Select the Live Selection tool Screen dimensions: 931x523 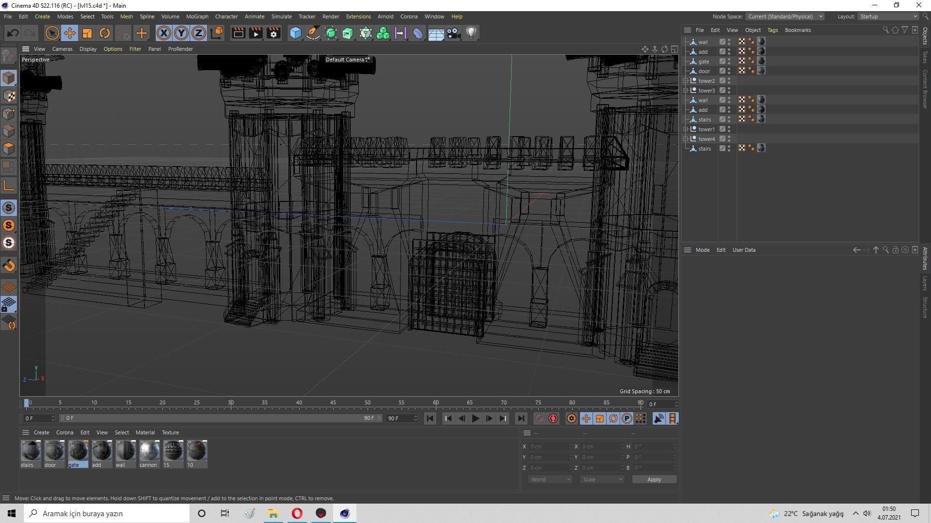point(52,33)
